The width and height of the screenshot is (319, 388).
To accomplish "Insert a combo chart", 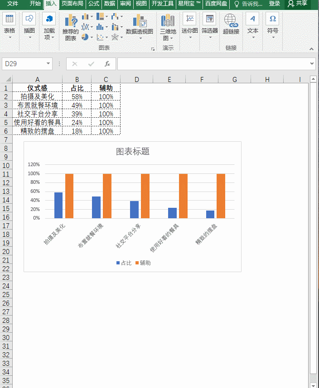I will 115,27.
